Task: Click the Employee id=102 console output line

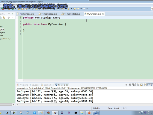Action: coord(55,91)
